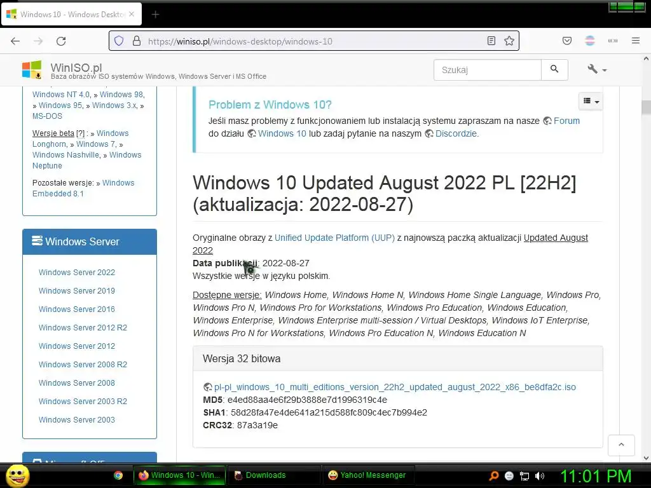The width and height of the screenshot is (651, 488).
Task: Close the Windows 10 browser tab
Action: tap(132, 14)
